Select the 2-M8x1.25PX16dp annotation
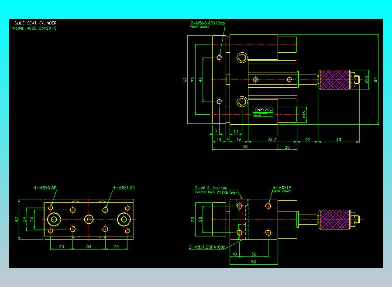392x287 pixels. coord(207,247)
